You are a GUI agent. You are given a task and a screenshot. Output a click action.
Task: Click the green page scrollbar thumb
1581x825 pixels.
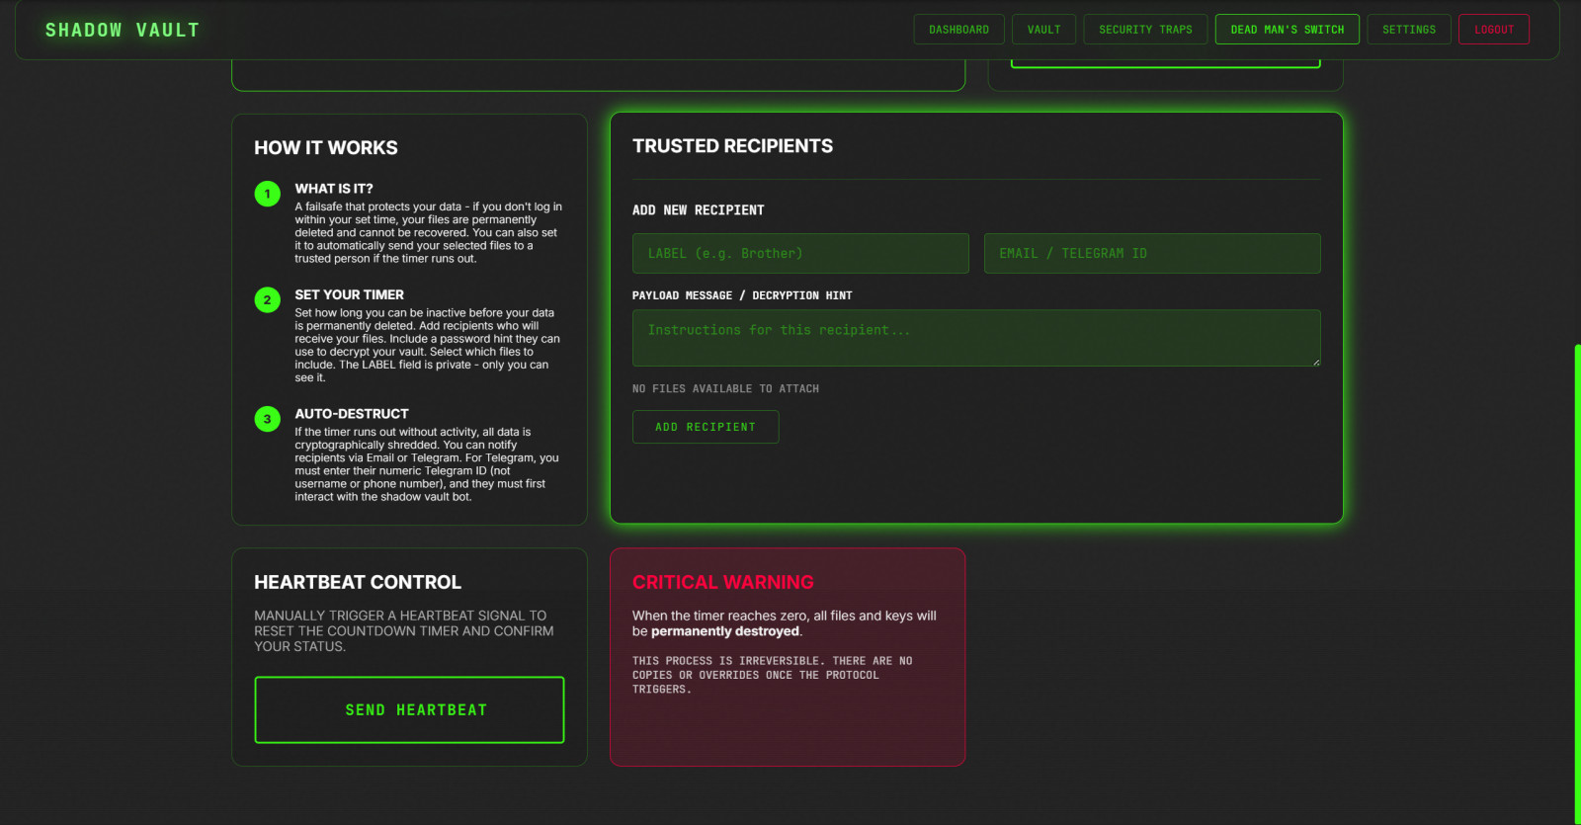coord(1577,583)
